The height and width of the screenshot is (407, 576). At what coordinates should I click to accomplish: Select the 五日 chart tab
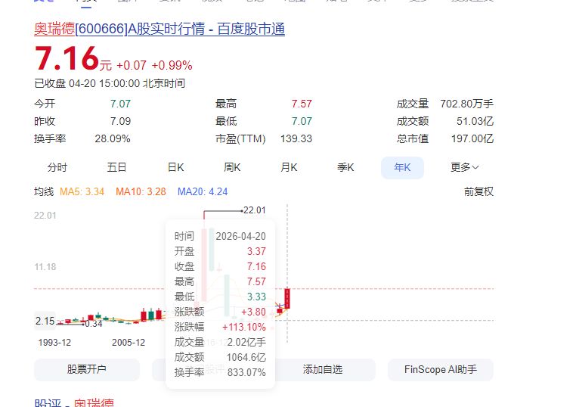[116, 167]
